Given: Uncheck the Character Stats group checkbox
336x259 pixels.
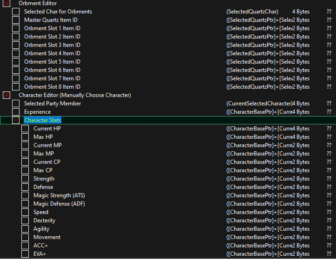Looking at the screenshot, I should point(16,120).
